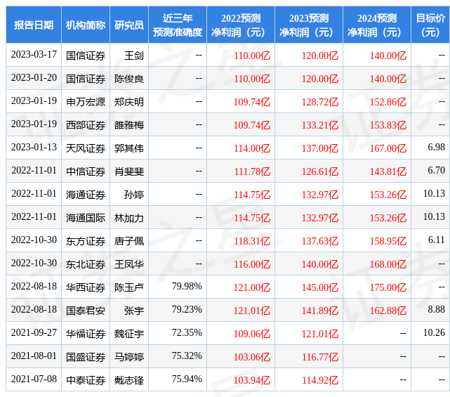Click institution 中泰证券
Image resolution: width=450 pixels, height=397 pixels.
(86, 380)
